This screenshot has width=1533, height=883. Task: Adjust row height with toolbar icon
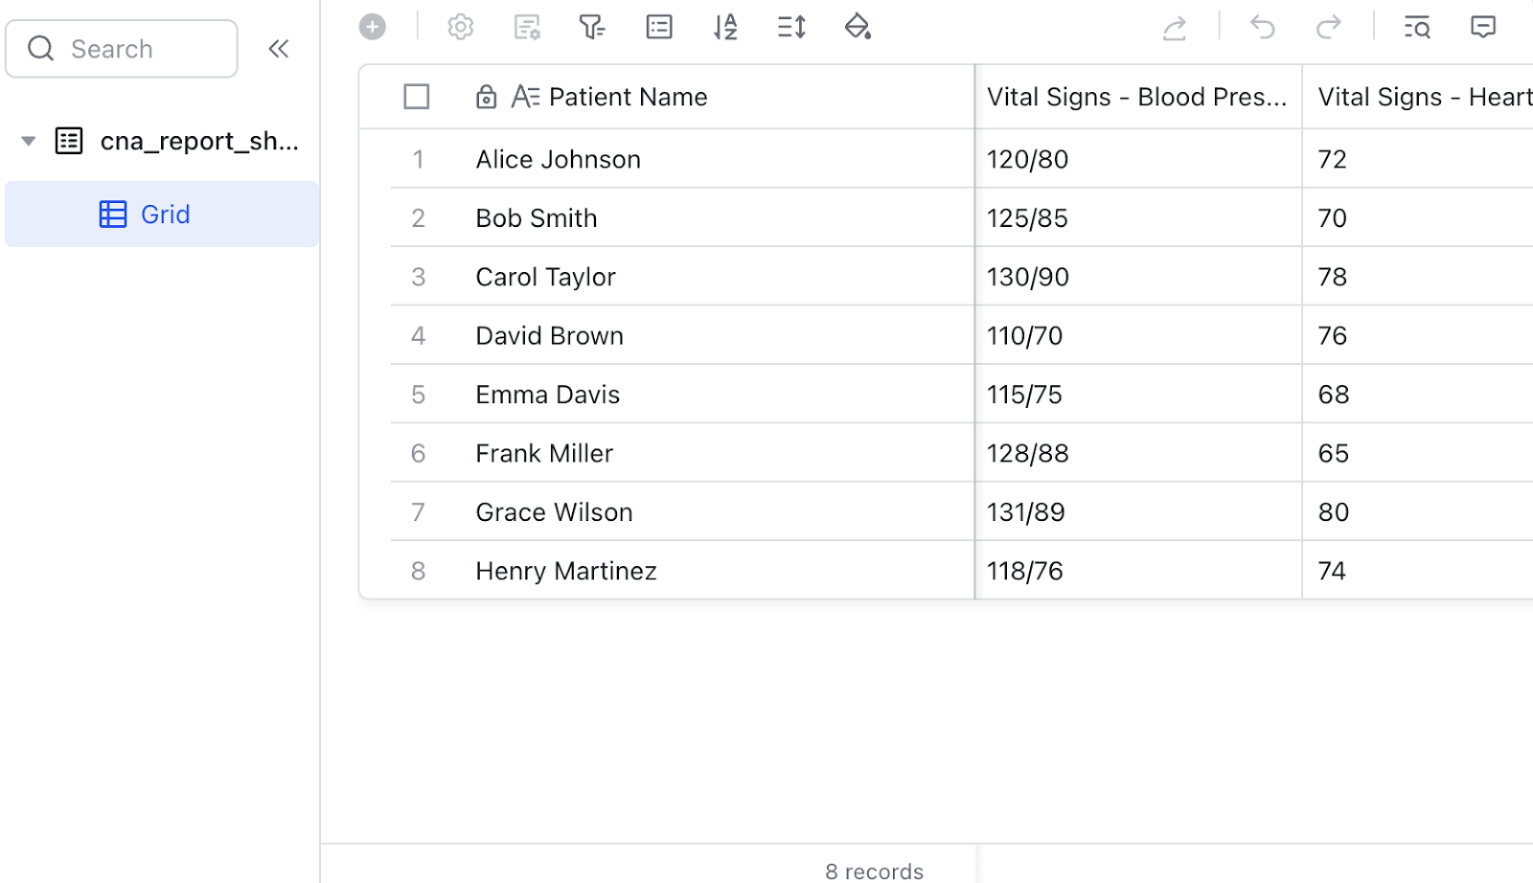point(791,27)
